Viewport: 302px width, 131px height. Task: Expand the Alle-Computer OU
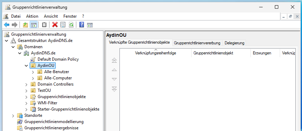point(33,78)
